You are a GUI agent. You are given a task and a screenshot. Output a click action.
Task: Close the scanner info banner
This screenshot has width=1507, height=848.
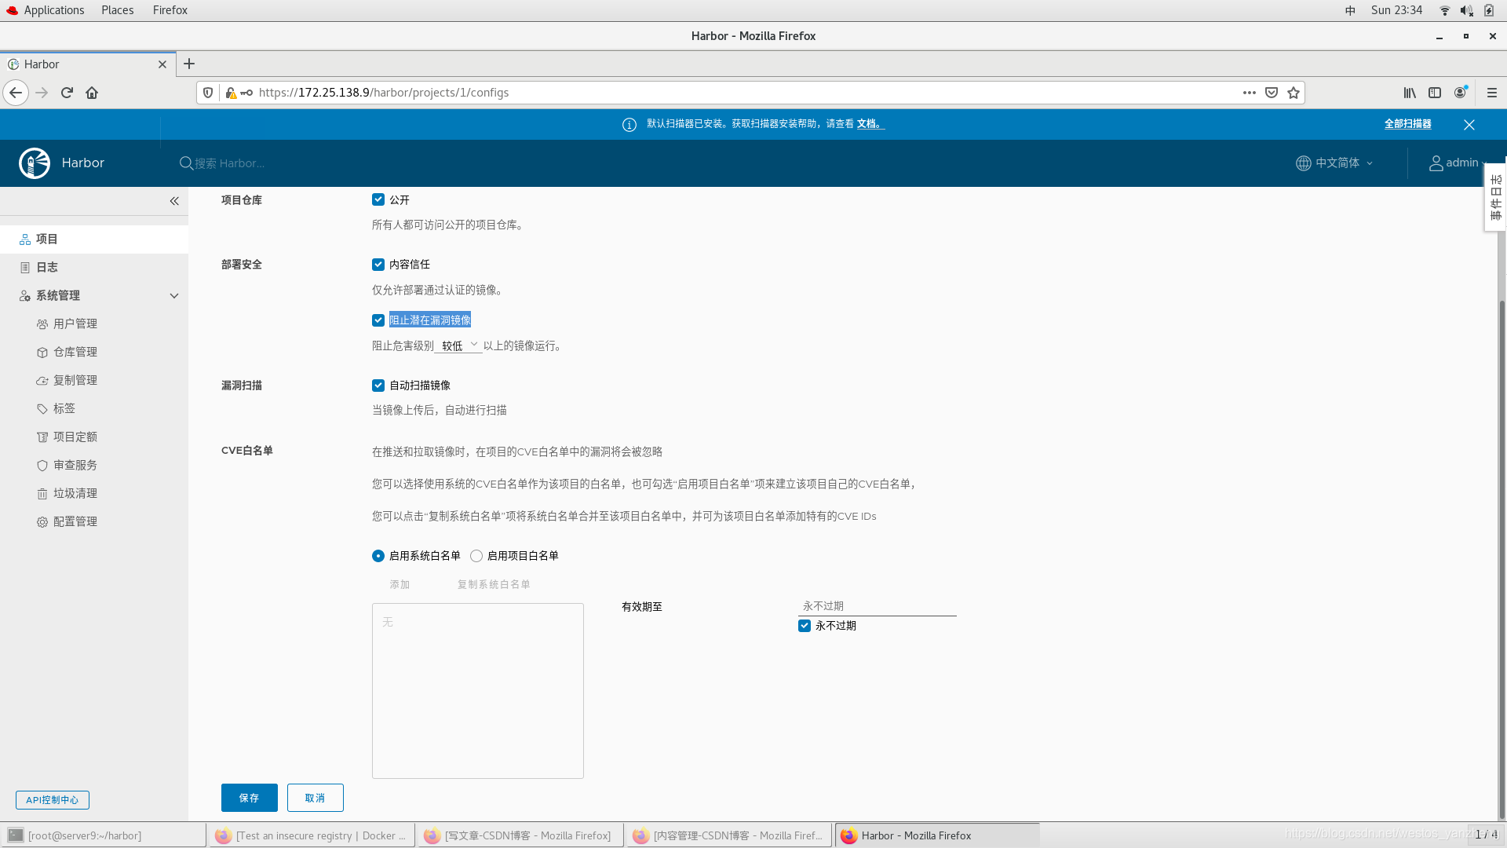click(1469, 125)
